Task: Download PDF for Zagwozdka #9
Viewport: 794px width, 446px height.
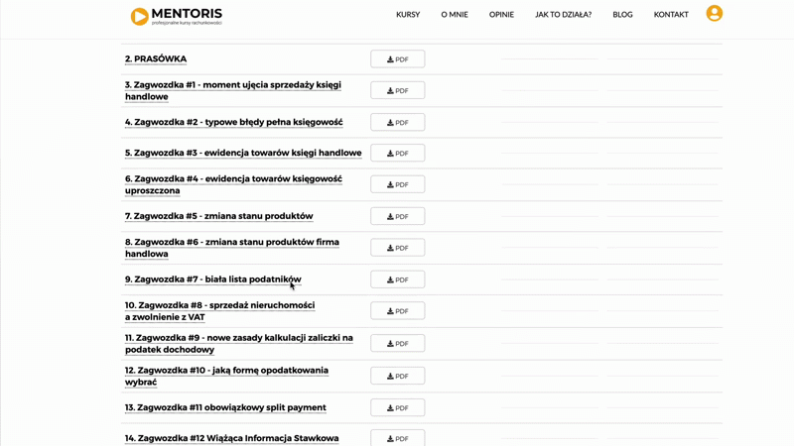Action: [x=398, y=343]
